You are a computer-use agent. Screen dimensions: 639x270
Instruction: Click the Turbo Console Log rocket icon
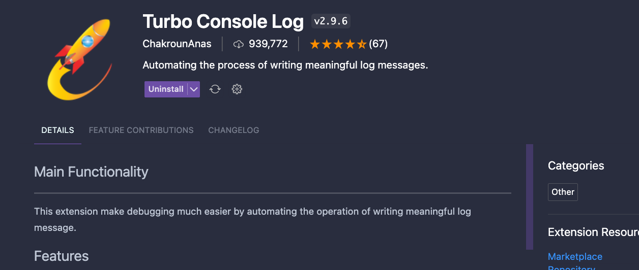[x=80, y=59]
